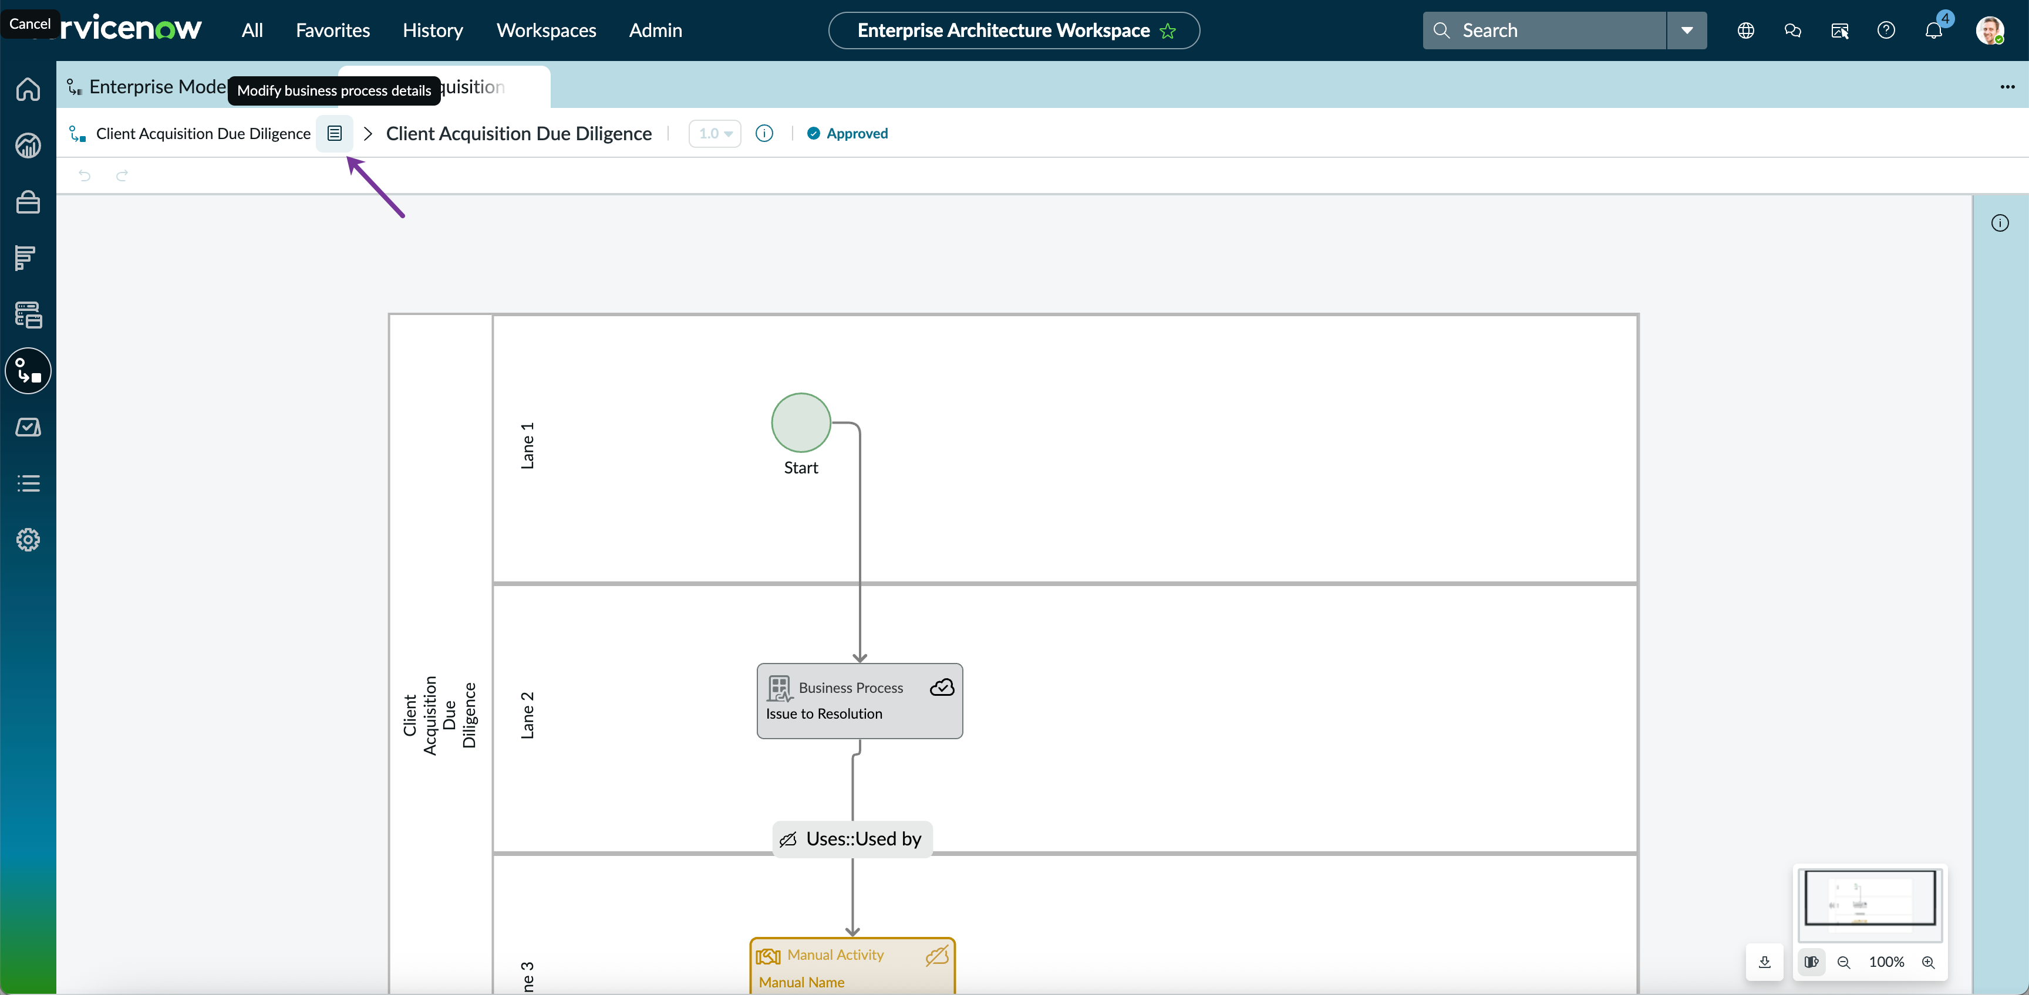The height and width of the screenshot is (995, 2029).
Task: Click the cloud check icon on Business Process node
Action: pos(942,687)
